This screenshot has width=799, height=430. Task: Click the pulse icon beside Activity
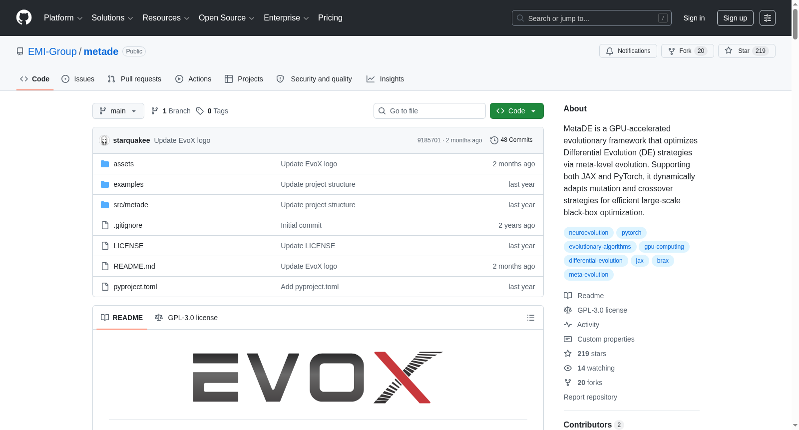pos(568,325)
